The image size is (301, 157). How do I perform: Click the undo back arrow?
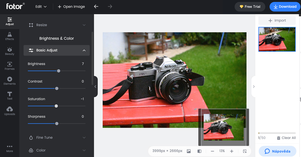click(x=96, y=6)
